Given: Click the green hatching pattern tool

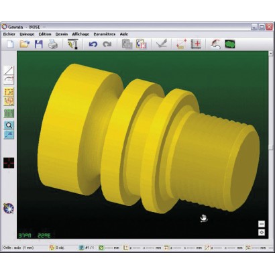Looking at the screenshot, I should coord(9,113).
